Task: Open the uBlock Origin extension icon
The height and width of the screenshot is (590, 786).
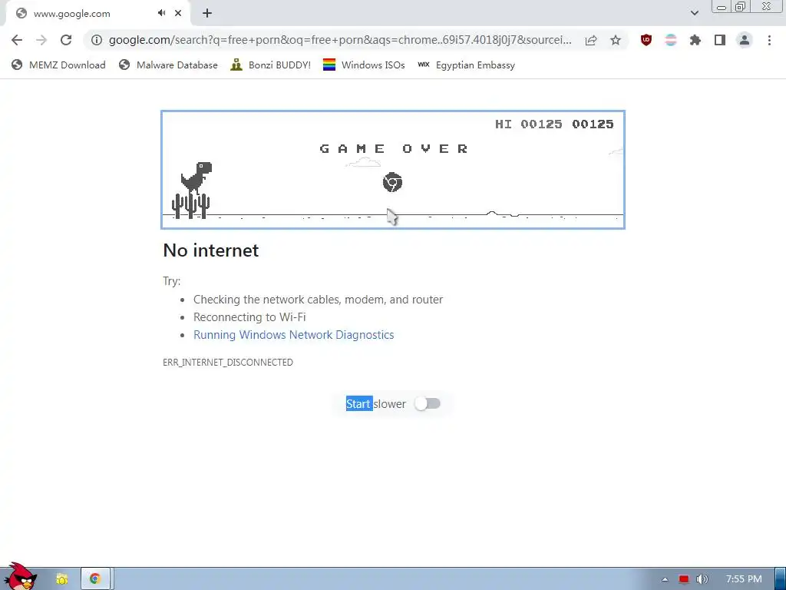Action: (x=646, y=40)
